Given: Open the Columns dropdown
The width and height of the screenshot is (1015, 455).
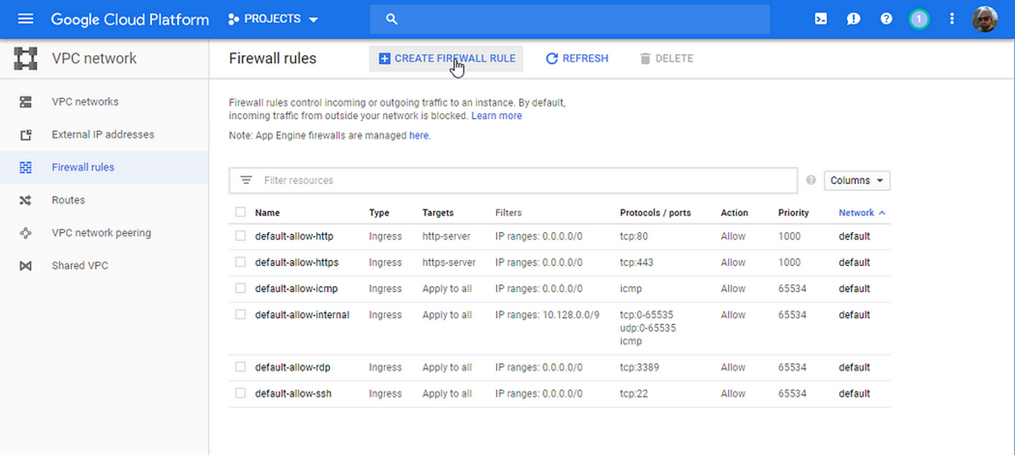Looking at the screenshot, I should pyautogui.click(x=857, y=181).
